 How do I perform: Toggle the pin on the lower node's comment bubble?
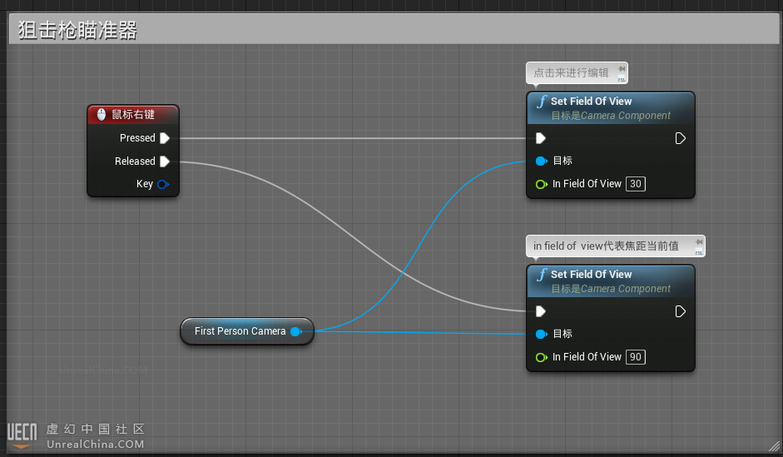tap(698, 246)
